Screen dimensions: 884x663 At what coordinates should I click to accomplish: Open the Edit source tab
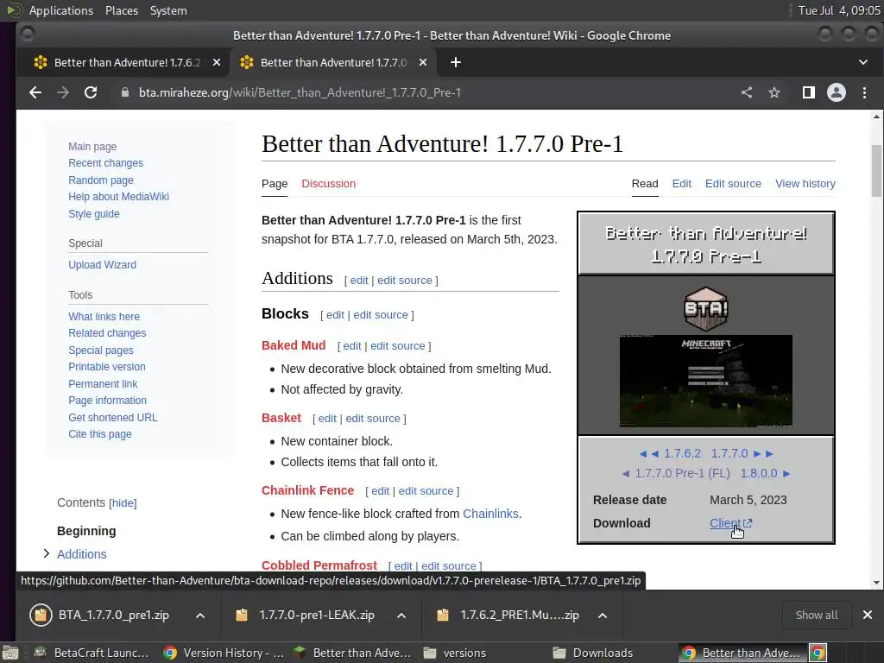(x=733, y=184)
